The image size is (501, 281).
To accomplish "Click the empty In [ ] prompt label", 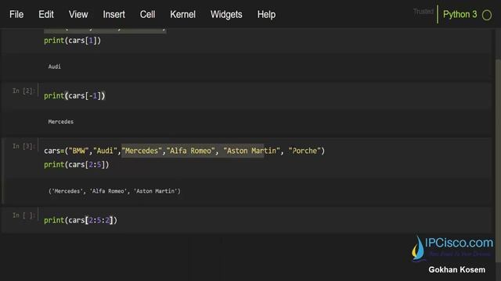I will point(23,215).
